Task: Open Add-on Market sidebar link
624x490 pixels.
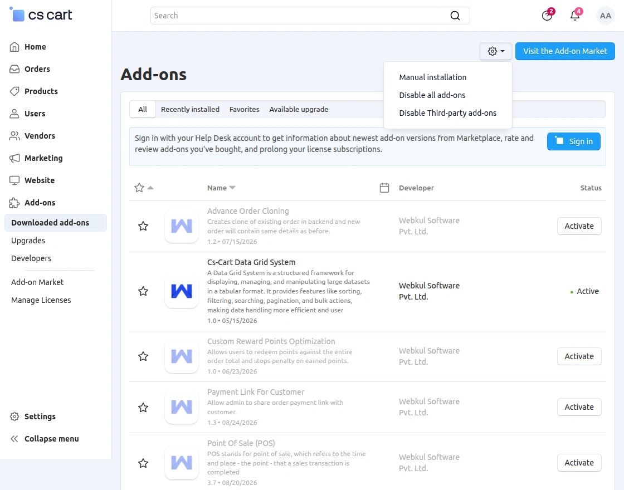Action: click(x=37, y=282)
